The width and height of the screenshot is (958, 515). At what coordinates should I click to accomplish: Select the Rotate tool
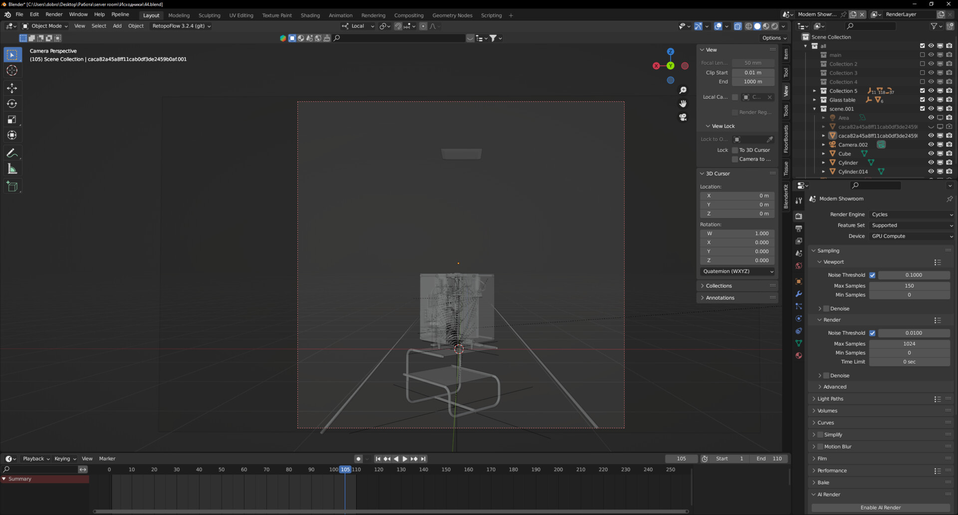(12, 104)
